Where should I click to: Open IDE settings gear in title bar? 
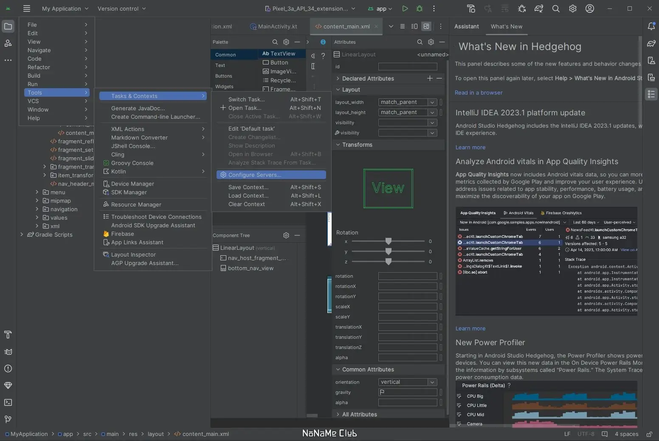coord(573,8)
